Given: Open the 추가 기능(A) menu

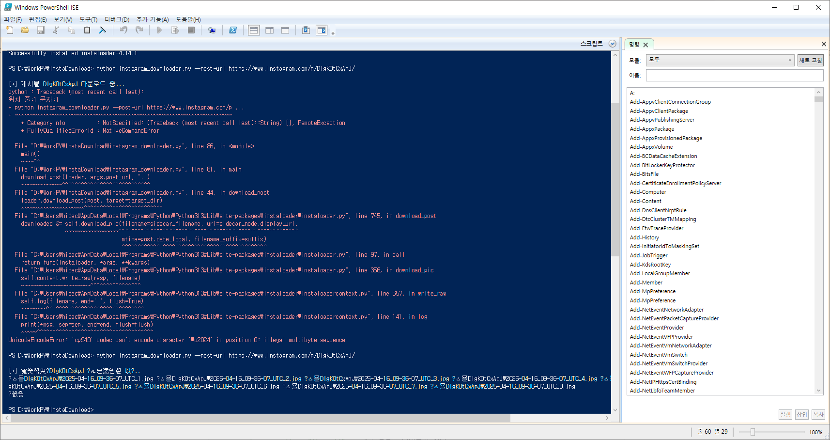Looking at the screenshot, I should point(153,19).
